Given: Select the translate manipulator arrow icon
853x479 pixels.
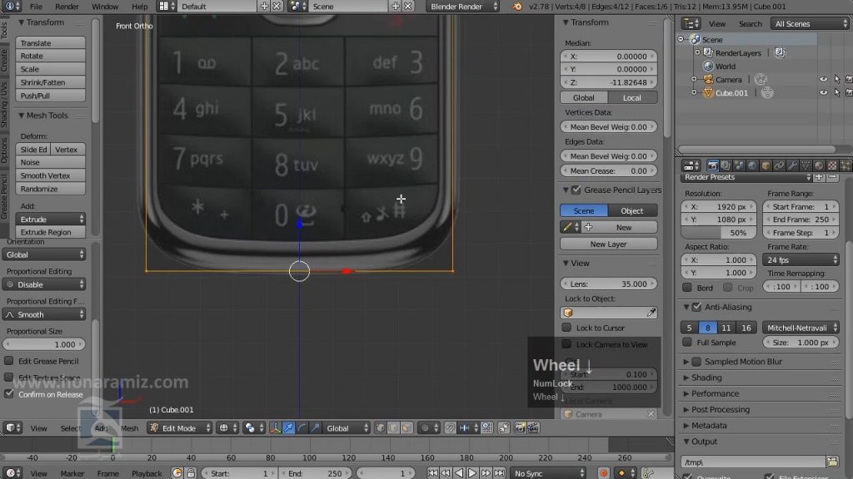Looking at the screenshot, I should coord(288,428).
